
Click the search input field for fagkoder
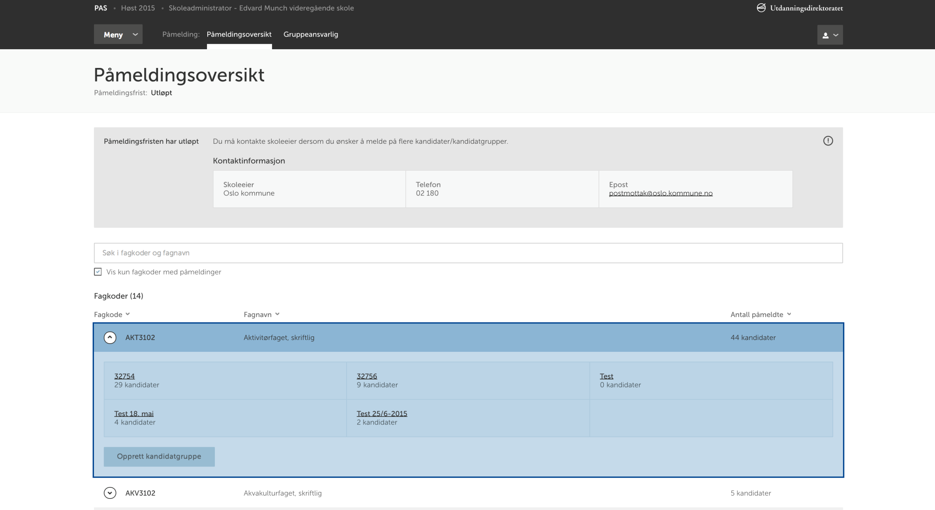point(468,253)
